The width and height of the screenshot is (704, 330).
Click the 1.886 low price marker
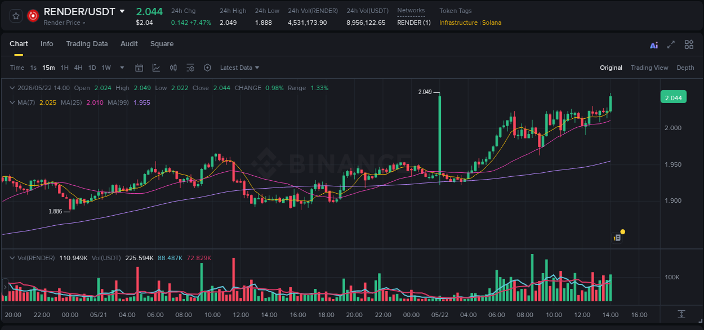(55, 211)
